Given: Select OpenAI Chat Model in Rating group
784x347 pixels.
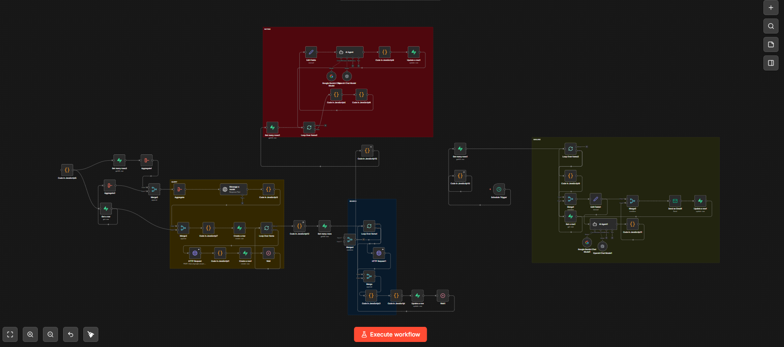Looking at the screenshot, I should pos(347,76).
